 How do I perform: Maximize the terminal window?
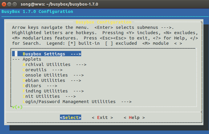click(14, 4)
